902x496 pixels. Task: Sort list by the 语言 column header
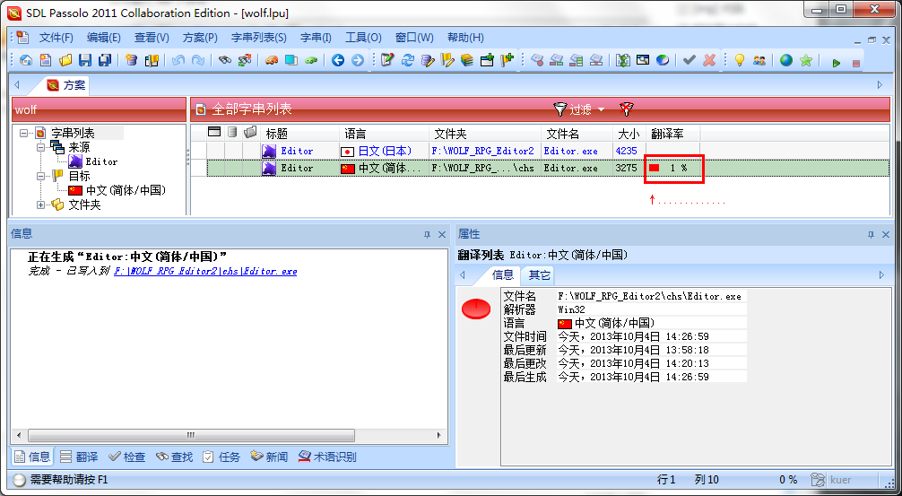pos(384,134)
